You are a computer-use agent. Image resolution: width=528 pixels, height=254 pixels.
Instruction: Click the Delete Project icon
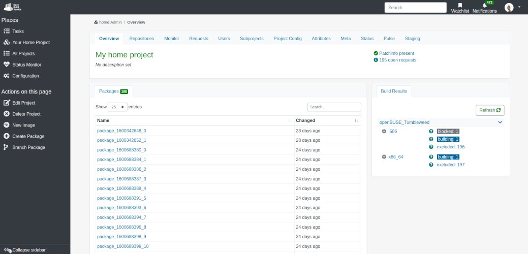click(7, 114)
